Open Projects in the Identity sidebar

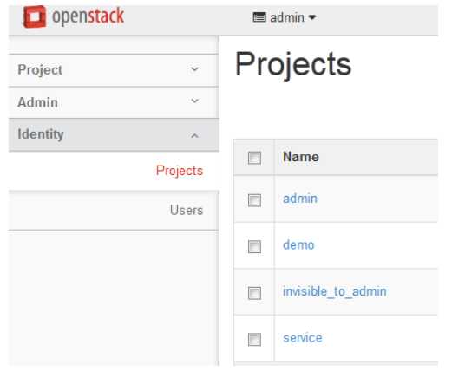coord(180,171)
